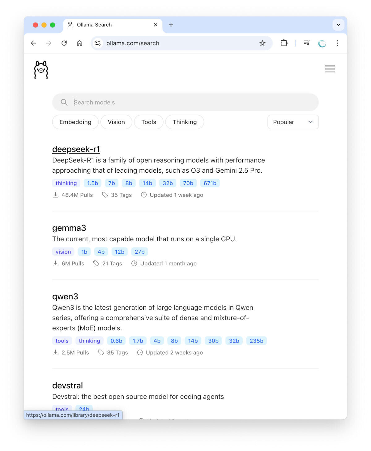Click the ollama.com/search address bar

181,43
